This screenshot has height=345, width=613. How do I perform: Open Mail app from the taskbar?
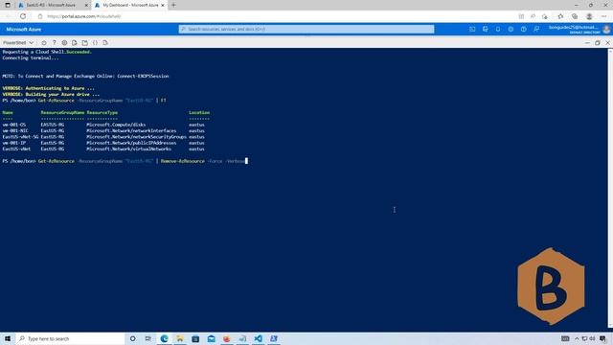211,338
